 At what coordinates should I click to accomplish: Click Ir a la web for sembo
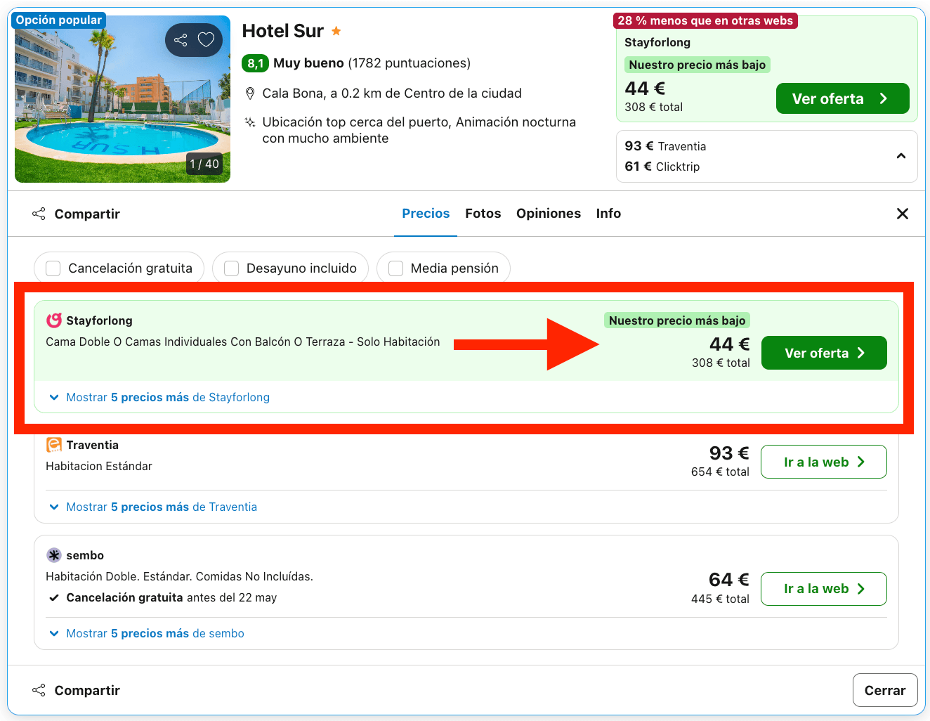click(824, 588)
